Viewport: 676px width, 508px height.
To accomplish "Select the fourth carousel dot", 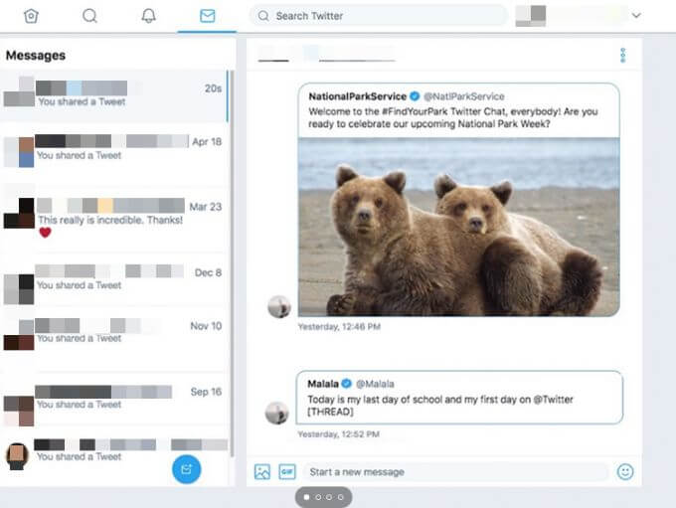I will (x=341, y=497).
